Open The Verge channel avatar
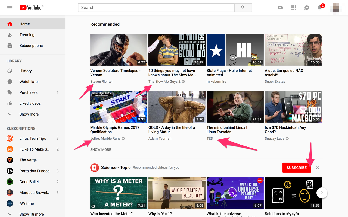This screenshot has height=217, width=348. click(10, 160)
